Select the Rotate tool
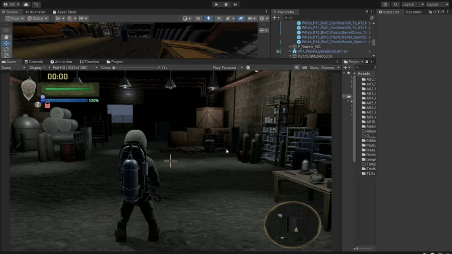452x254 pixels. (7, 50)
